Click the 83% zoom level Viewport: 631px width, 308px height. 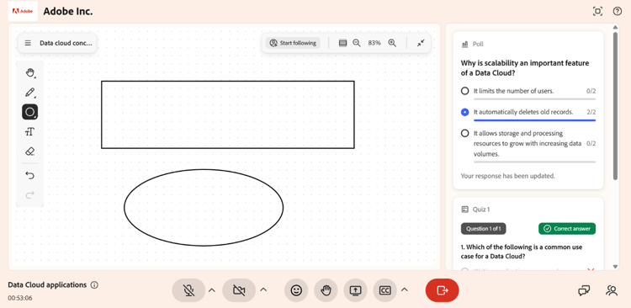pos(374,43)
